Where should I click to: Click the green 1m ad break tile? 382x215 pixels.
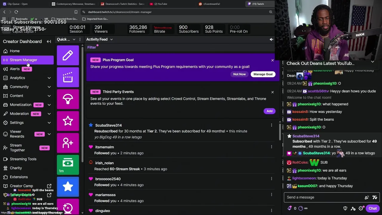pyautogui.click(x=68, y=165)
